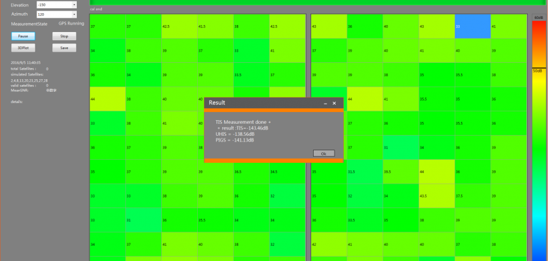Screen dimensions: 548x261
Task: Click the PIGS = -141.13dB result line
Action: [x=235, y=140]
